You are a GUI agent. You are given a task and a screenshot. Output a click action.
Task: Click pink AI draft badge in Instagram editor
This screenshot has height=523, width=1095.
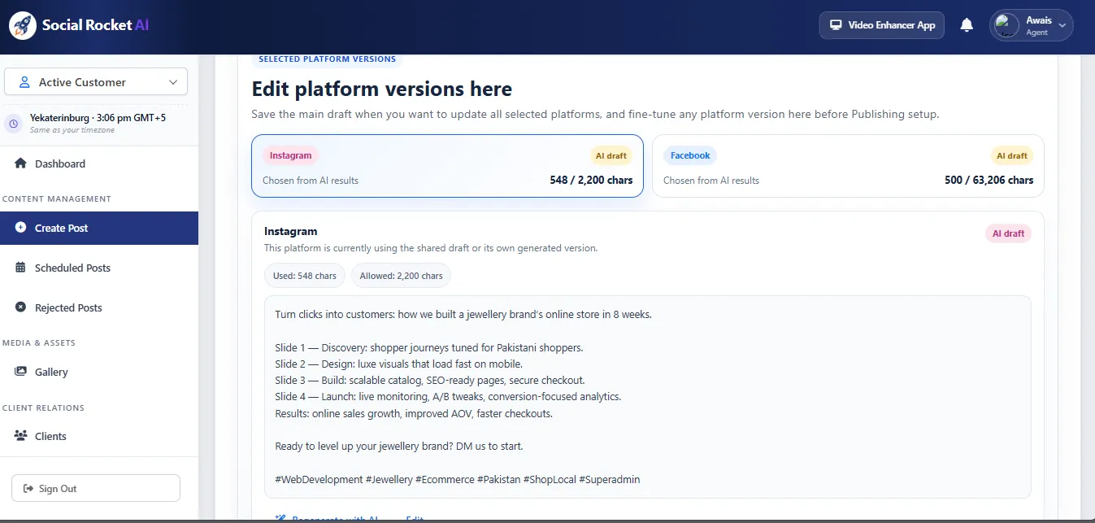tap(1008, 233)
